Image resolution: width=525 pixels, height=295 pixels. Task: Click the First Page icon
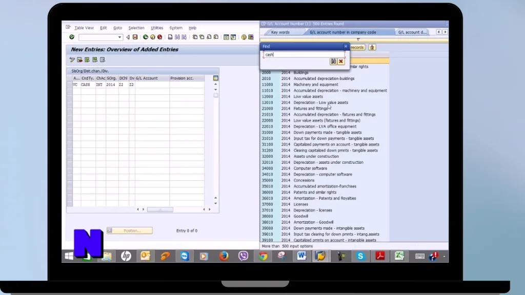(x=194, y=37)
